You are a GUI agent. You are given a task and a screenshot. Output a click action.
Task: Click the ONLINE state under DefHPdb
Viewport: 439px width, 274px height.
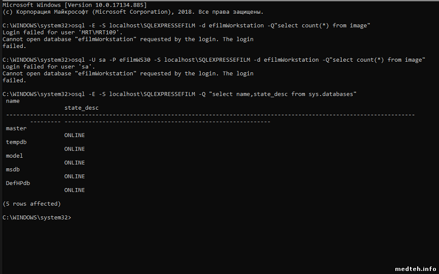(x=75, y=190)
